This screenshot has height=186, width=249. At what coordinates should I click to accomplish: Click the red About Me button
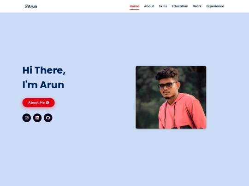[38, 102]
